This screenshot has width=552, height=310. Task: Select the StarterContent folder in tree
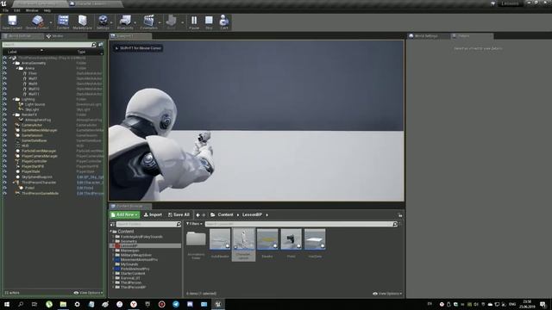pos(133,274)
